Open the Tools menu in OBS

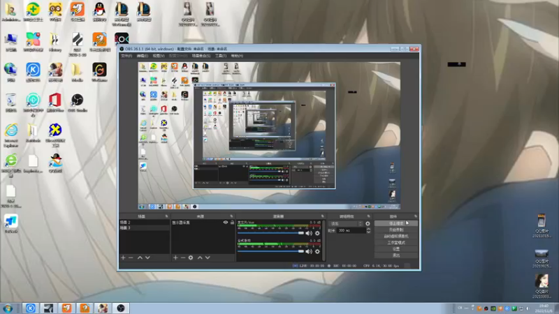pyautogui.click(x=221, y=56)
